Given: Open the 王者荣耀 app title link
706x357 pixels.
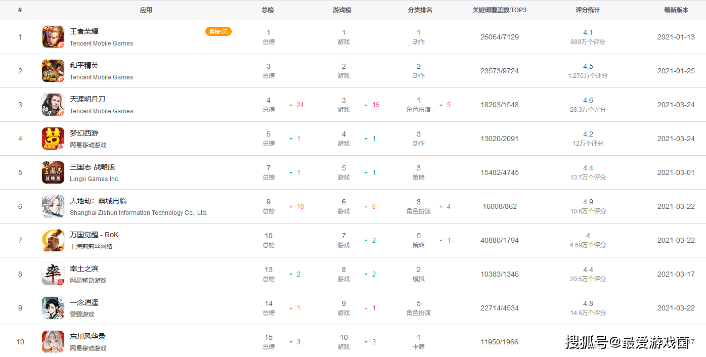Looking at the screenshot, I should (84, 32).
